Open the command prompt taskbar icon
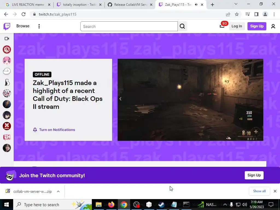 pyautogui.click(x=186, y=205)
